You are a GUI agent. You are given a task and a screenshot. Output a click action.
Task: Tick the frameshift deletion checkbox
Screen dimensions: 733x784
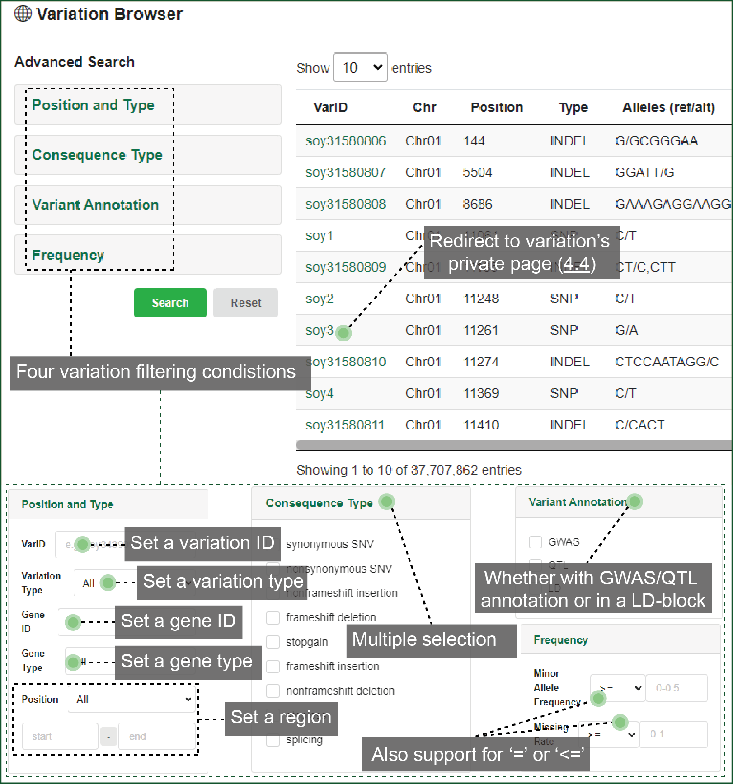coord(273,617)
